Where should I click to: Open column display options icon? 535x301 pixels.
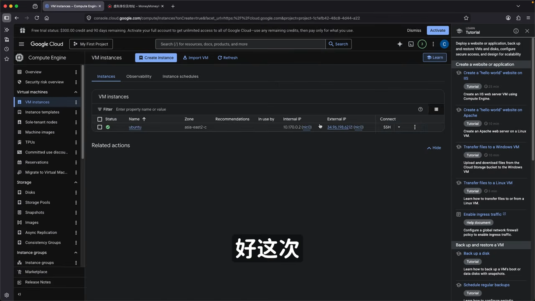click(x=436, y=109)
